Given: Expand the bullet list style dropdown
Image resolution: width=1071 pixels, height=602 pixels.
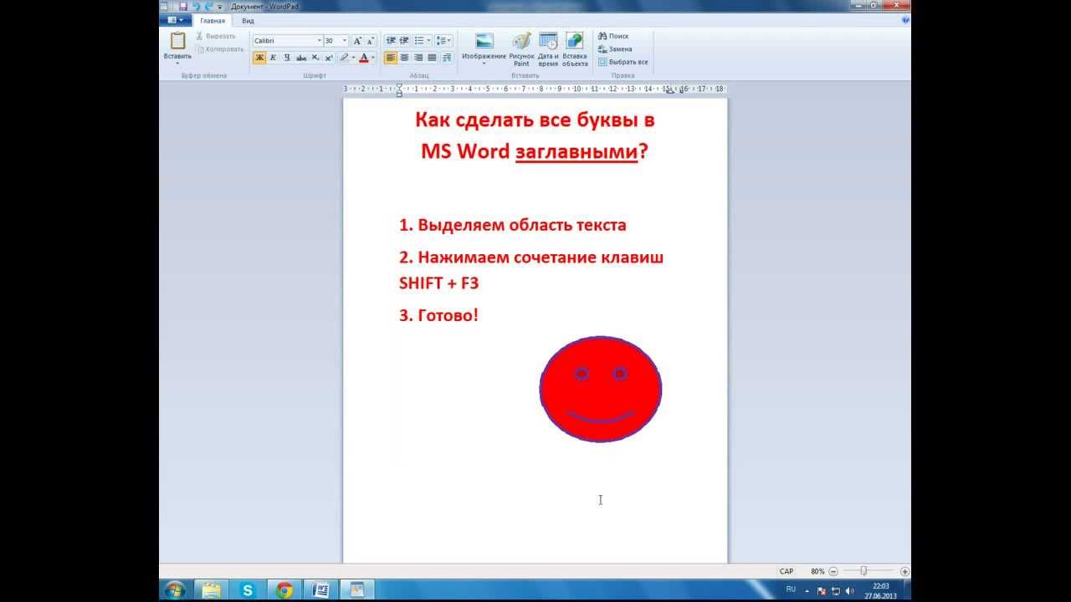Looking at the screenshot, I should pyautogui.click(x=429, y=40).
